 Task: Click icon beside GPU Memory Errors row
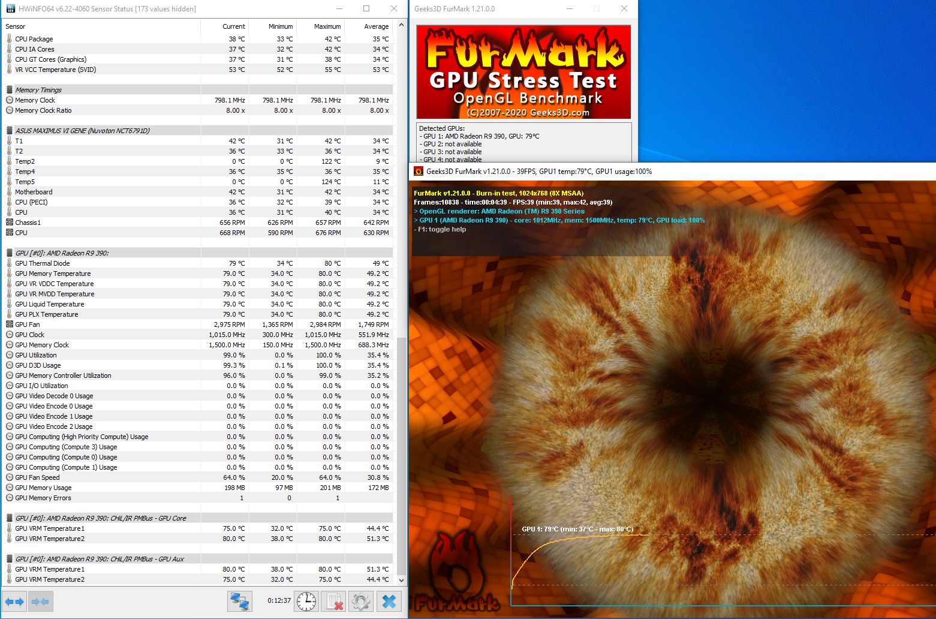[x=9, y=498]
